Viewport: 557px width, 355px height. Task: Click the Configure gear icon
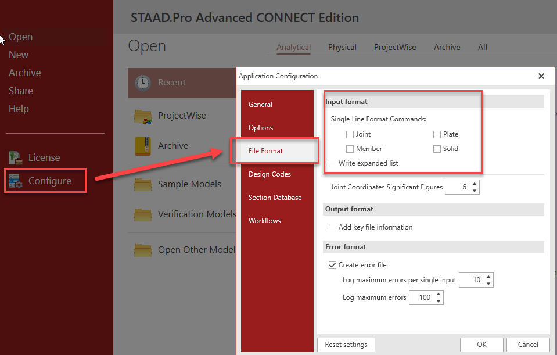[16, 181]
